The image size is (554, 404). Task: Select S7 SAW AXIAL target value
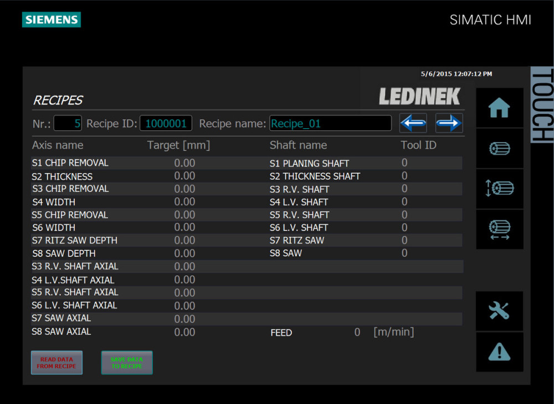[184, 319]
